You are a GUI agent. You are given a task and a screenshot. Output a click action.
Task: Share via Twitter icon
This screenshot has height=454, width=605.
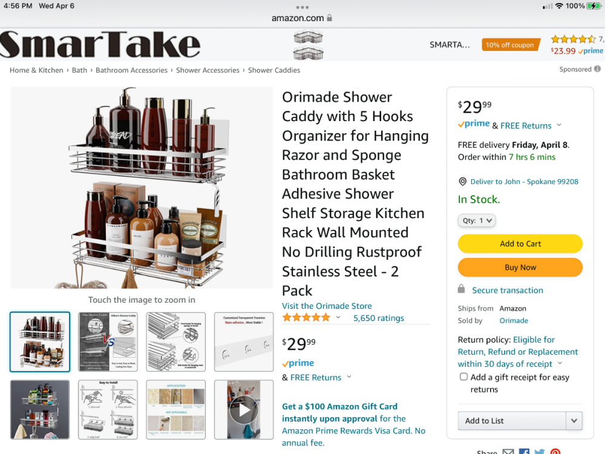tap(540, 452)
